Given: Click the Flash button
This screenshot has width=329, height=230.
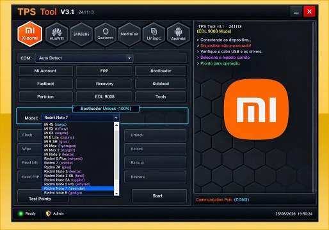Looking at the screenshot, I should (x=29, y=135).
